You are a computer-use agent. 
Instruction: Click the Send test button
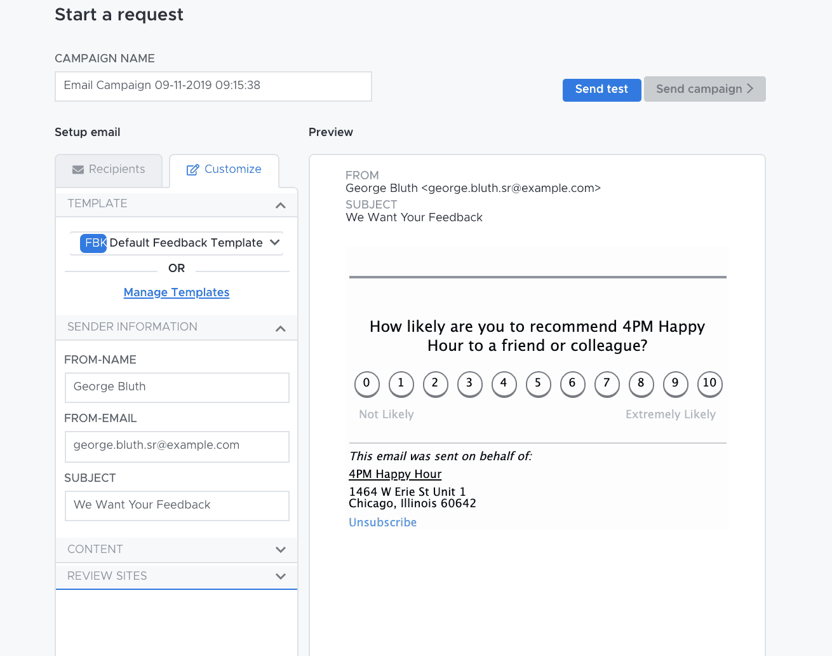coord(601,90)
